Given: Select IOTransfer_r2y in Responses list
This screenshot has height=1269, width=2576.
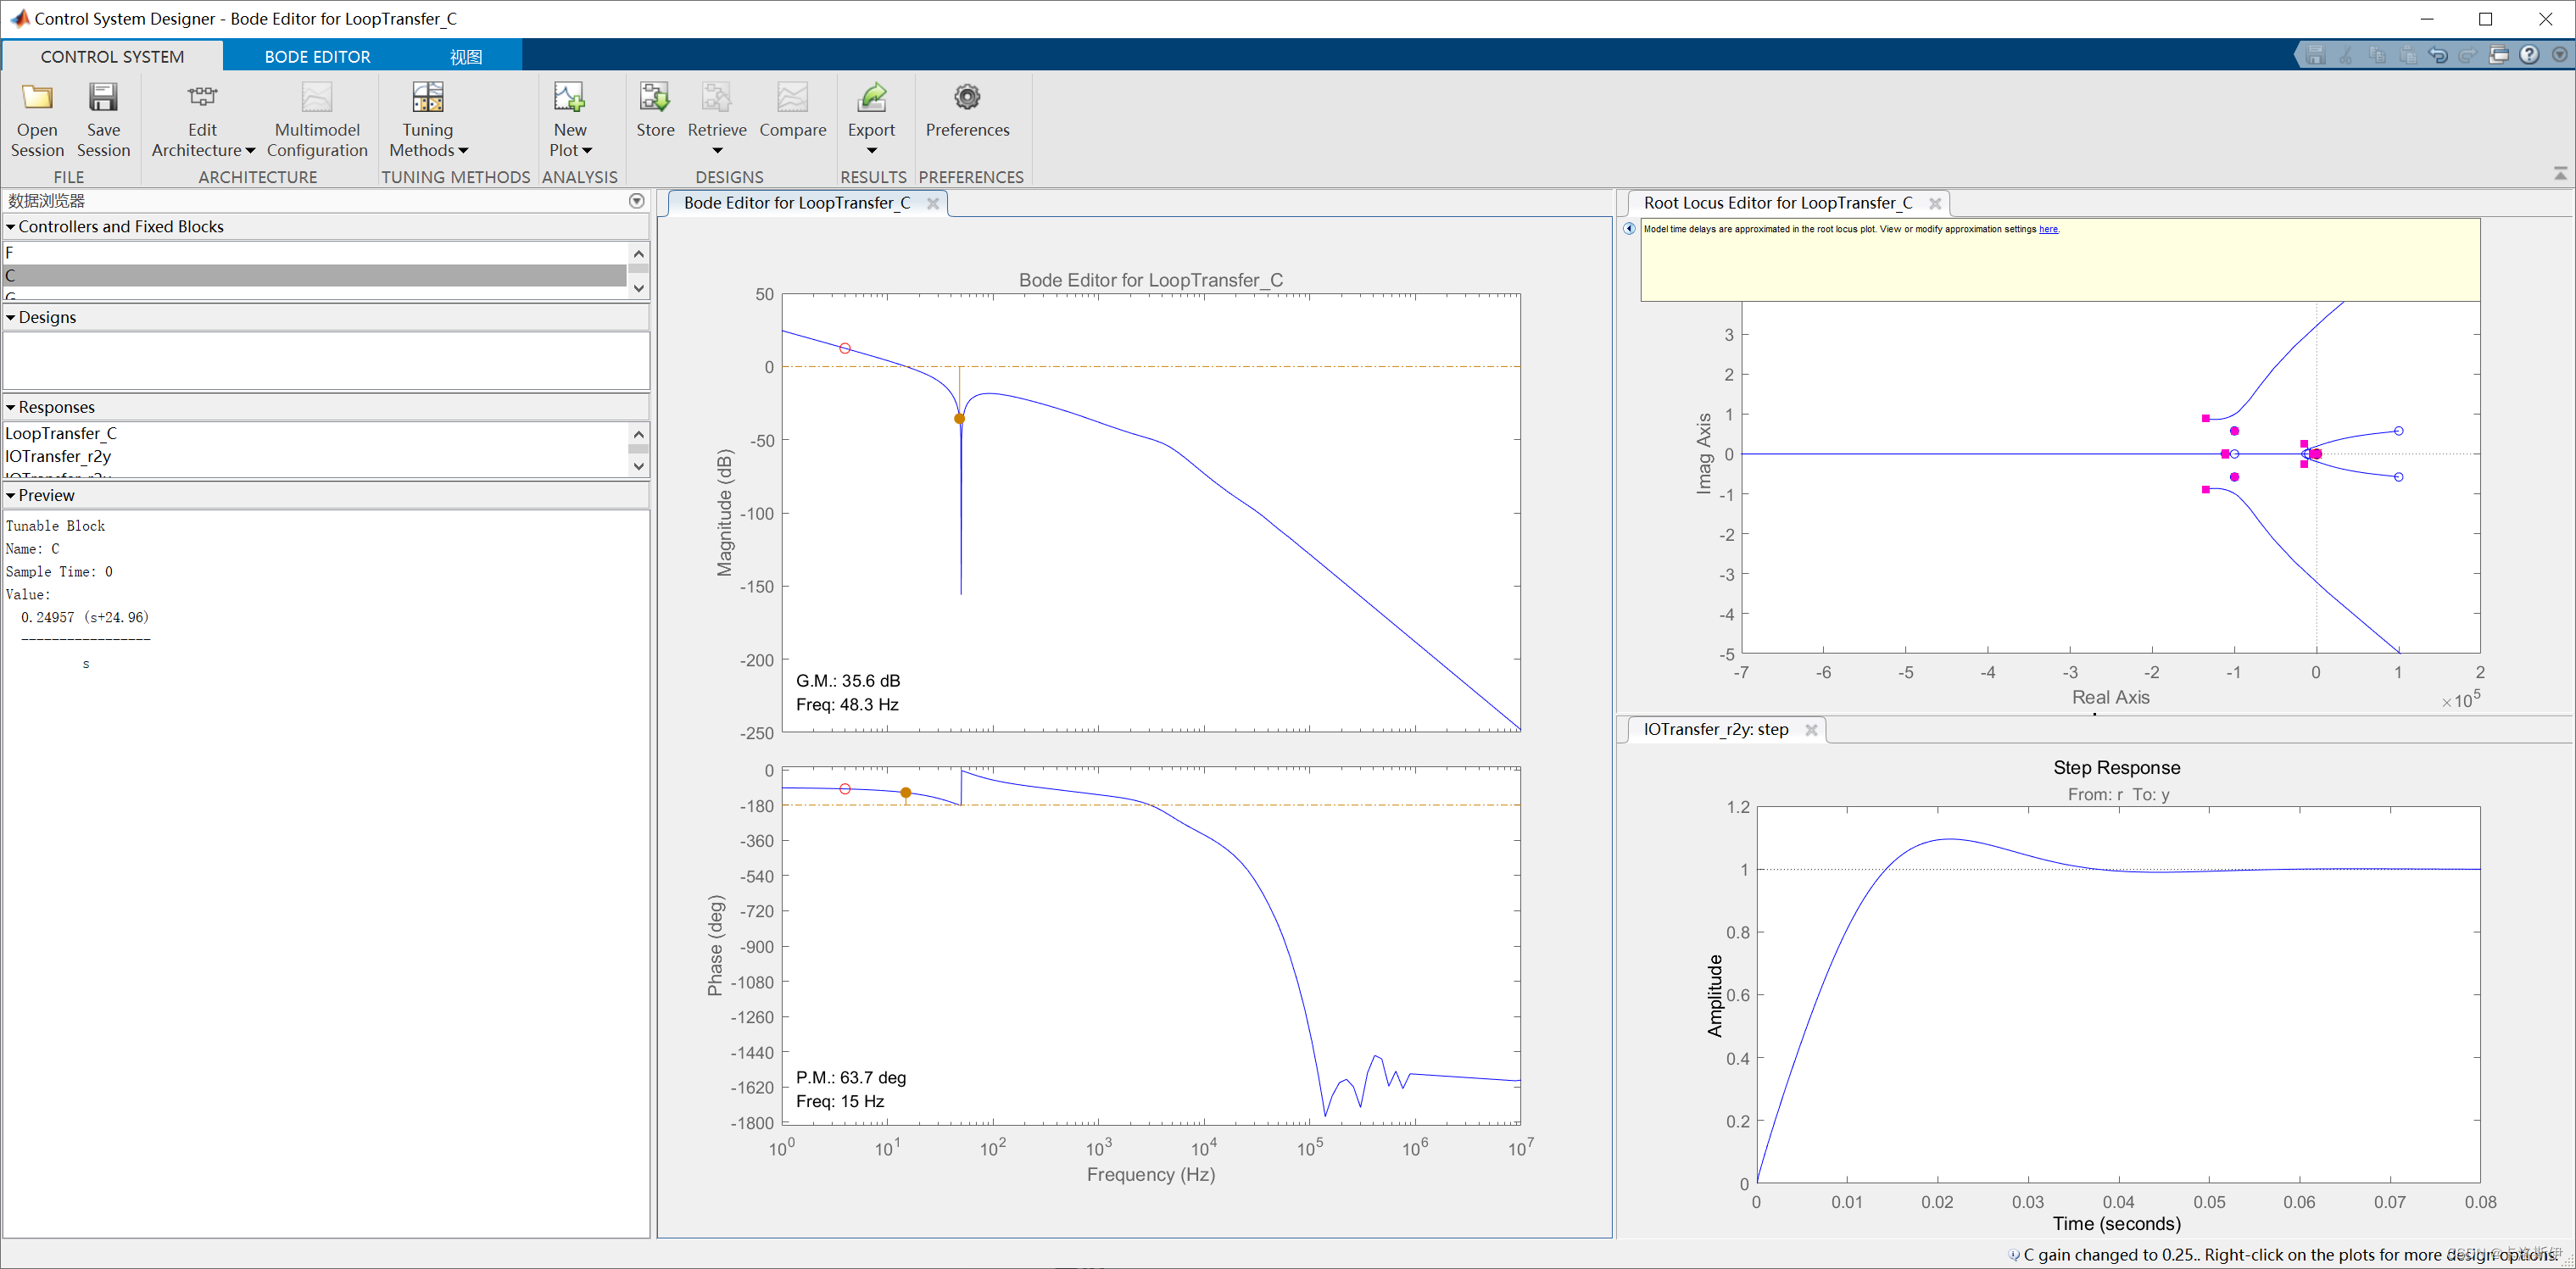Looking at the screenshot, I should point(58,457).
